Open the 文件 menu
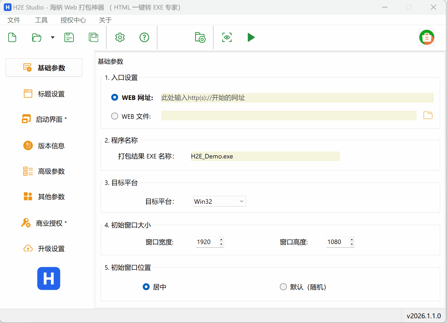 [x=14, y=20]
